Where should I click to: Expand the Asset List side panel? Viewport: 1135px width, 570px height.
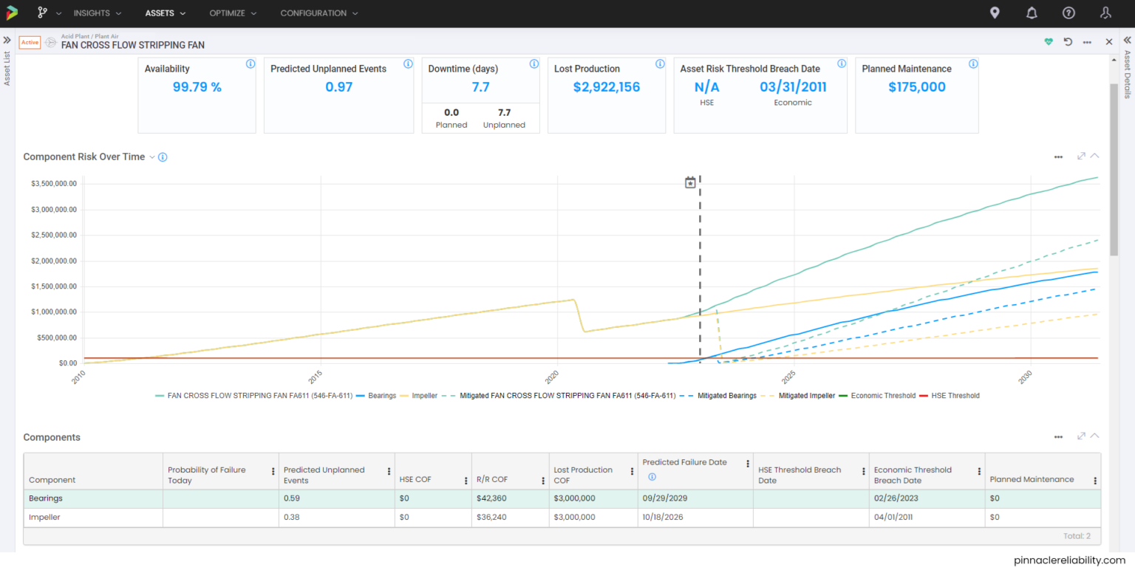(7, 41)
